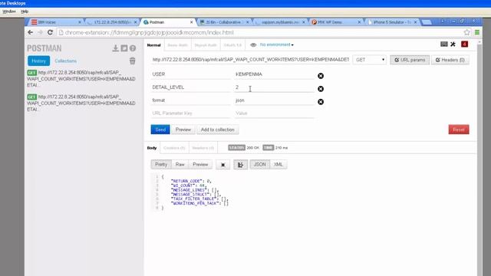The image size is (491, 276).
Task: Click the empty URL Parameter Key field
Action: pos(190,113)
